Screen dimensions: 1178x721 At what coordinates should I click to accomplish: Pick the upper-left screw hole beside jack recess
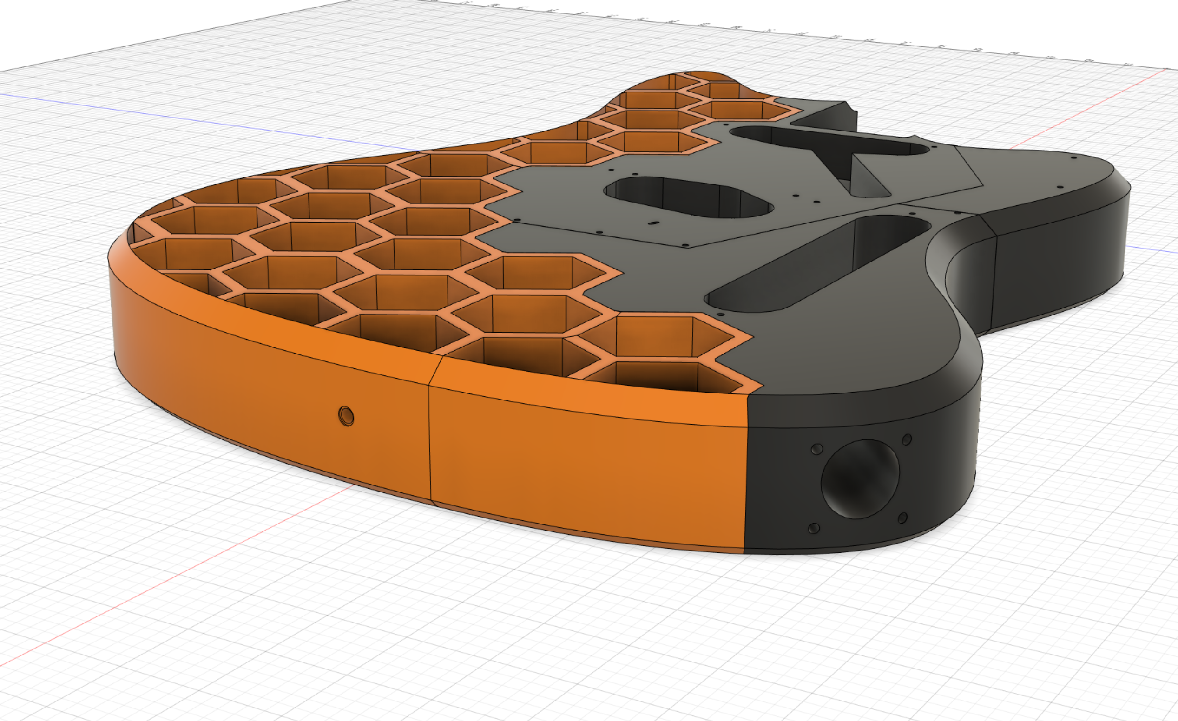point(817,449)
